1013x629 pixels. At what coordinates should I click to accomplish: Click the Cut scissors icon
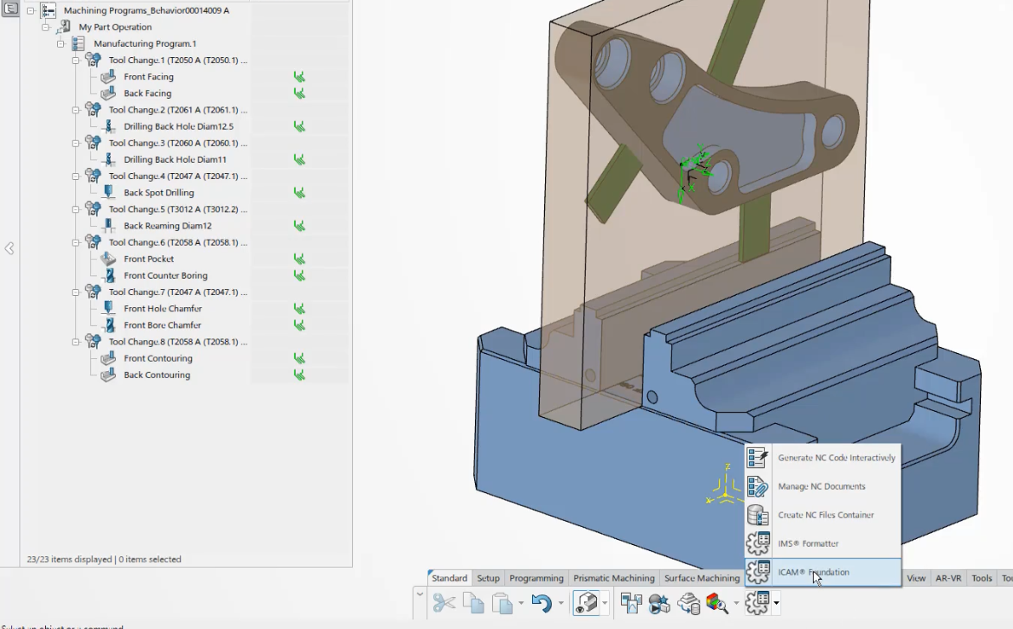444,602
